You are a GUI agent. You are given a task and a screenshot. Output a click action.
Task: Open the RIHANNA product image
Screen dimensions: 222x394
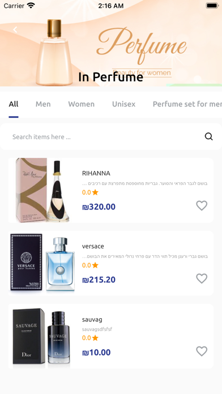click(42, 190)
